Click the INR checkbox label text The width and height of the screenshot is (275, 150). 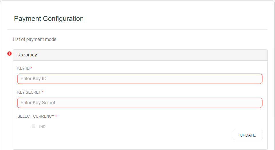(42, 127)
